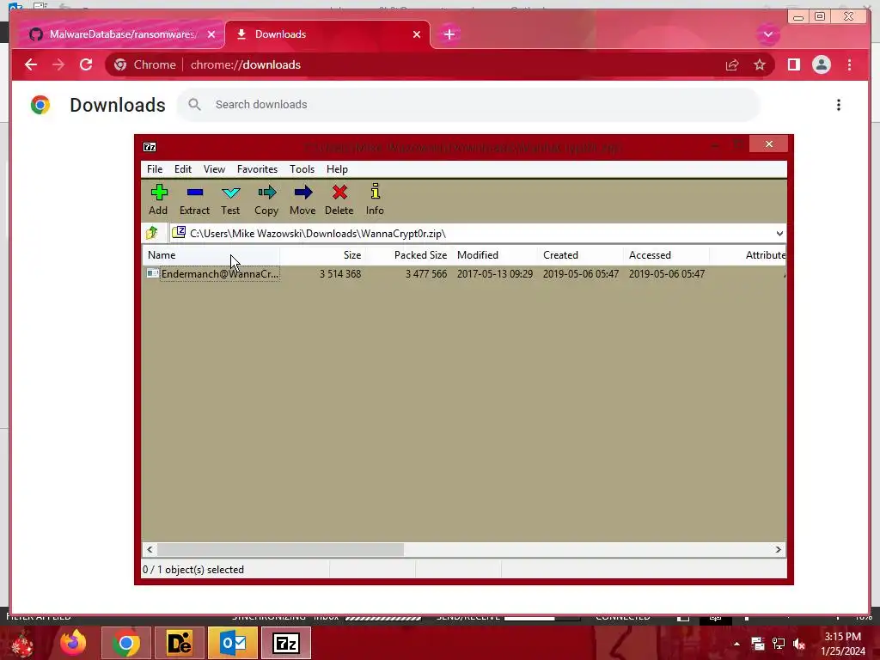The image size is (880, 660).
Task: Select the Copy toolbar icon in 7-Zip
Action: pyautogui.click(x=266, y=199)
